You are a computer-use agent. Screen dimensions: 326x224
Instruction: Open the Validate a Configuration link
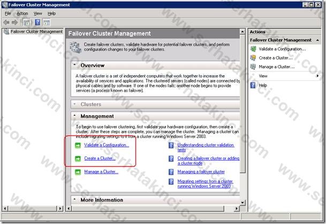pyautogui.click(x=107, y=145)
